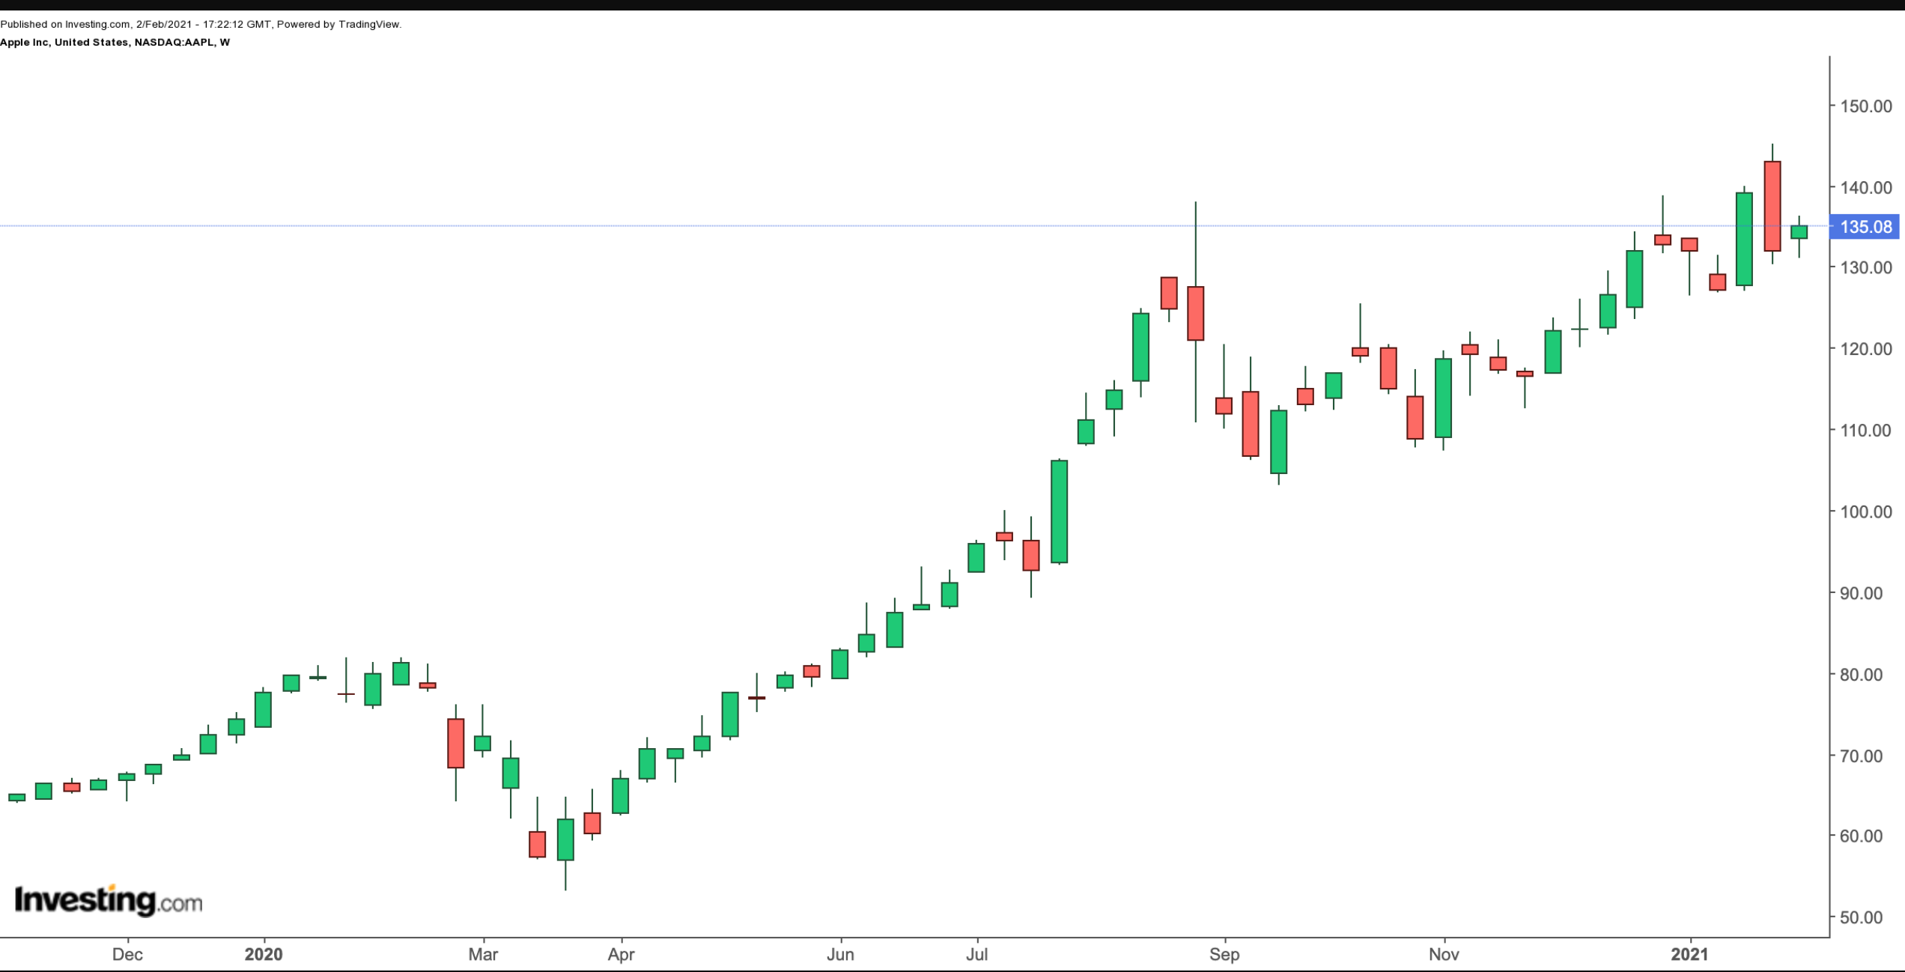The width and height of the screenshot is (1905, 972).
Task: Click the 2020 label on time axis
Action: click(264, 955)
